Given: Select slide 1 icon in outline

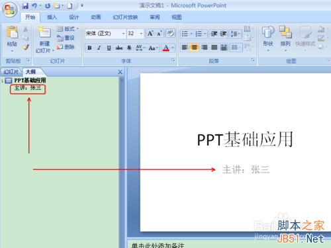Looking at the screenshot, I should (x=9, y=81).
